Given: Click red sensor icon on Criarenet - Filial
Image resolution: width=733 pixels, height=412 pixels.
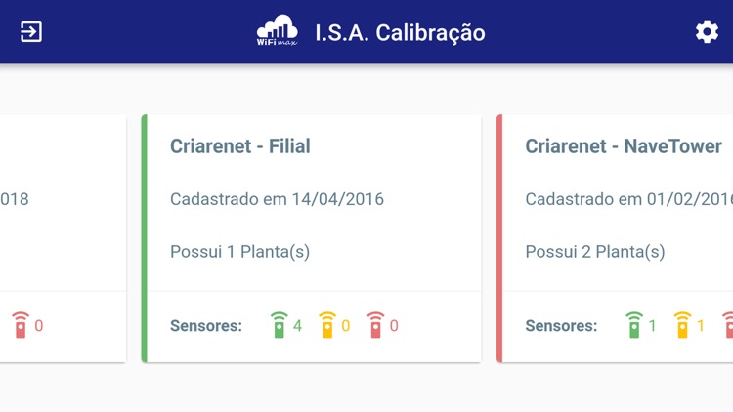Looking at the screenshot, I should 375,325.
